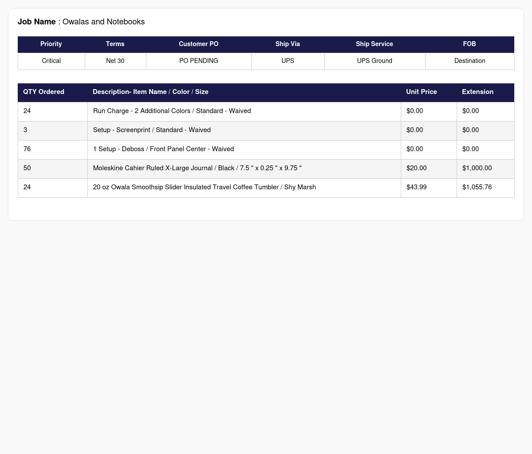This screenshot has height=454, width=532.
Task: Select the Critical priority cell
Action: coord(51,61)
